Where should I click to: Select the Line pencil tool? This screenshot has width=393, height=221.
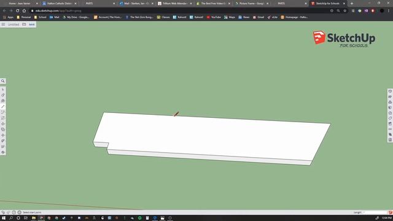click(x=3, y=106)
